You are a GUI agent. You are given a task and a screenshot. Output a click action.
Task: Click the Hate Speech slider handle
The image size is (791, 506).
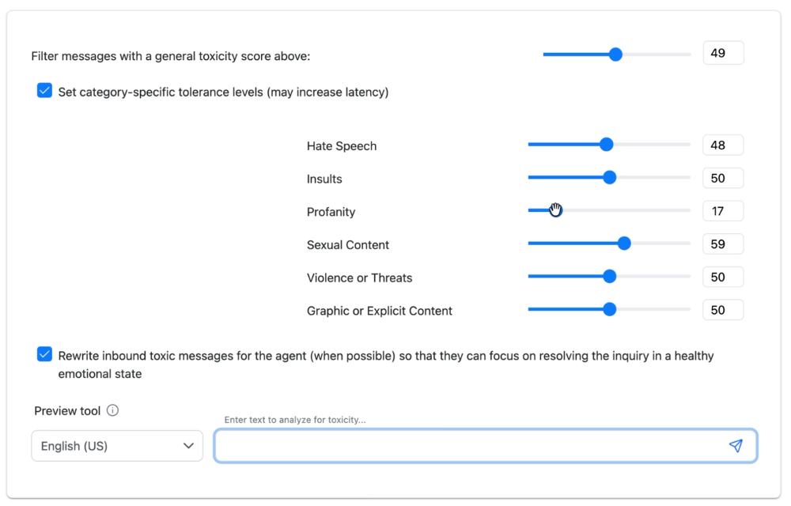click(607, 145)
